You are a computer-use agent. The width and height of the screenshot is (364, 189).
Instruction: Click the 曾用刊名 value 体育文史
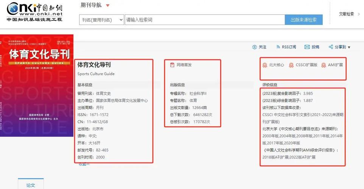[x=103, y=93]
